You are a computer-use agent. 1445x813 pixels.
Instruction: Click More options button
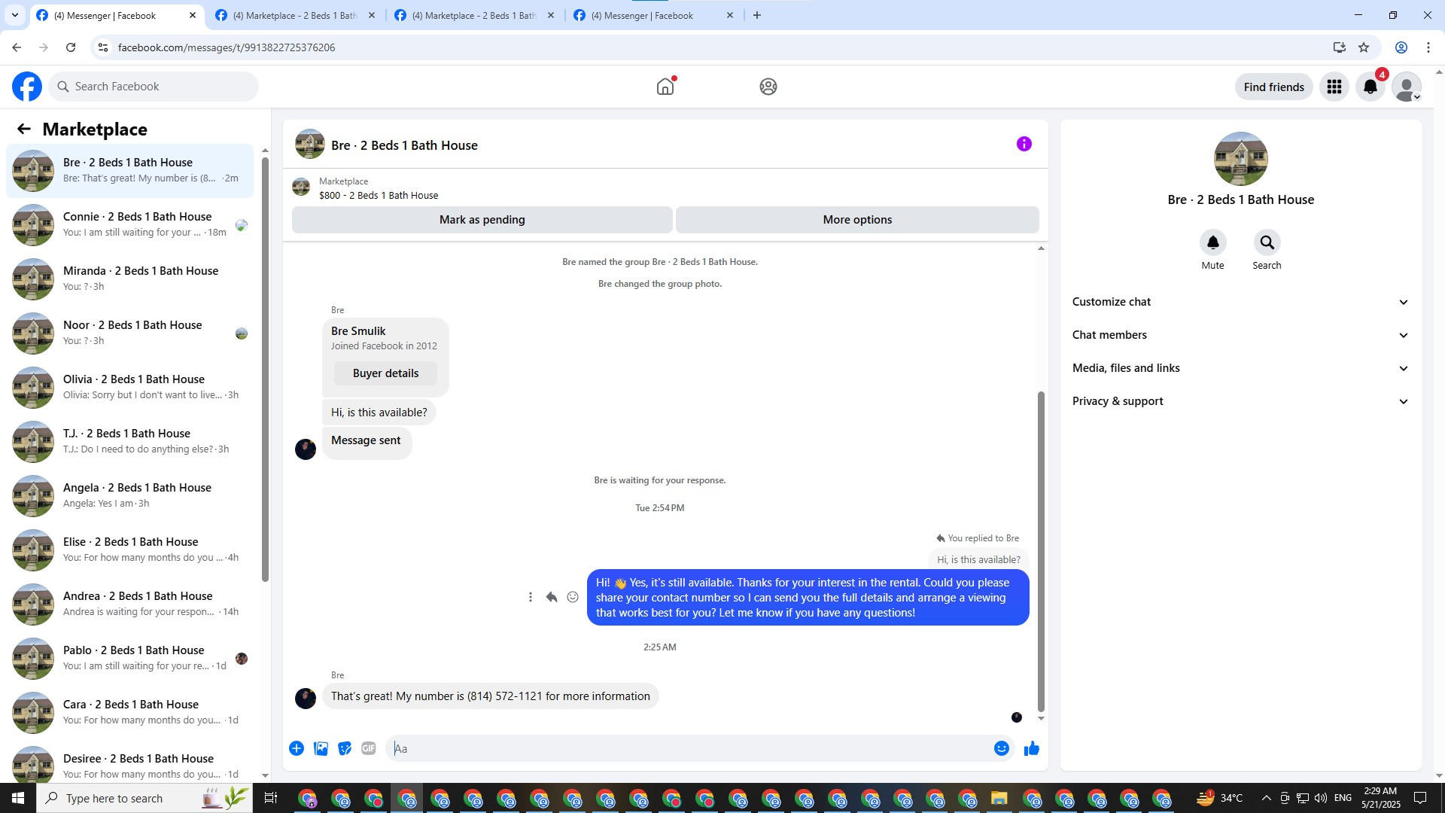[x=857, y=220]
